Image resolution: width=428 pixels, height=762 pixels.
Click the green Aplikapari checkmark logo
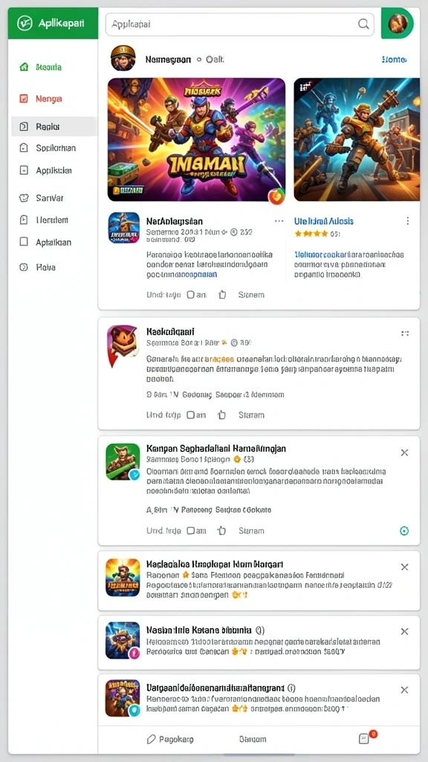coord(25,23)
